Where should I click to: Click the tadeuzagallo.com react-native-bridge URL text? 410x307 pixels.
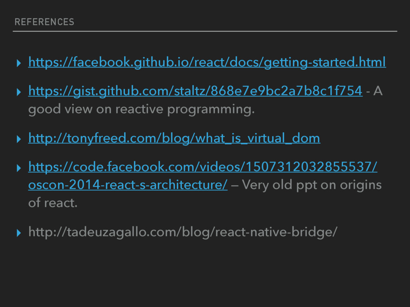click(x=183, y=232)
